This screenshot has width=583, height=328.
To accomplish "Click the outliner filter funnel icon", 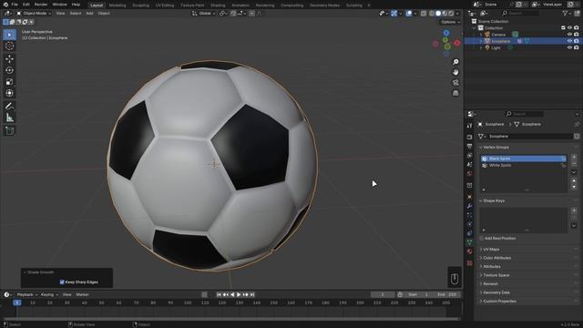I will click(x=565, y=14).
